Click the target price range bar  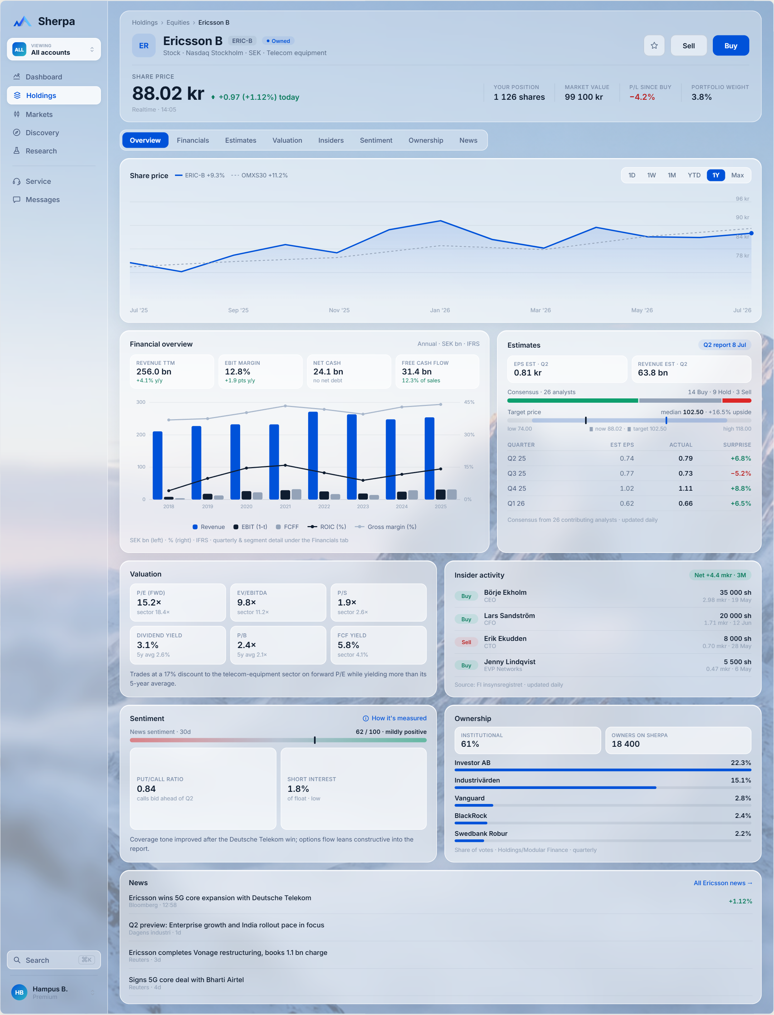coord(629,421)
